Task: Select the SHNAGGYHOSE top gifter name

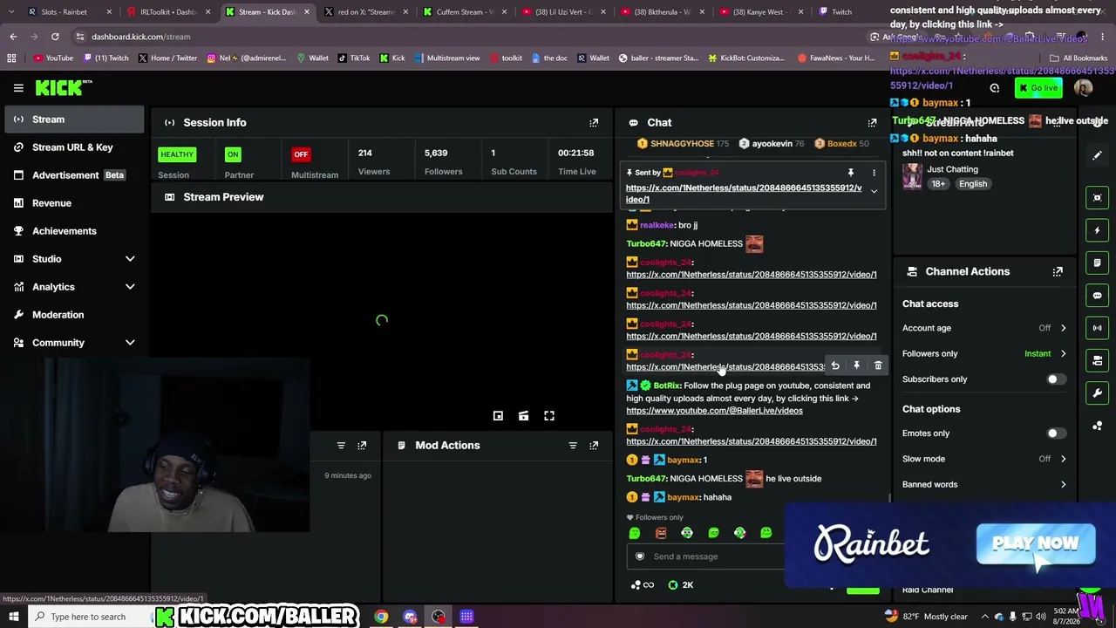Action: click(x=682, y=144)
